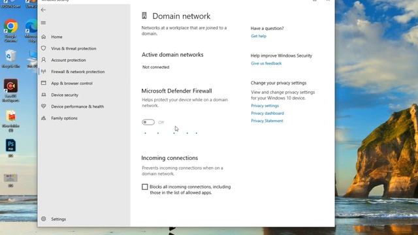Open Privacy dashboard link
The height and width of the screenshot is (235, 418).
point(267,113)
